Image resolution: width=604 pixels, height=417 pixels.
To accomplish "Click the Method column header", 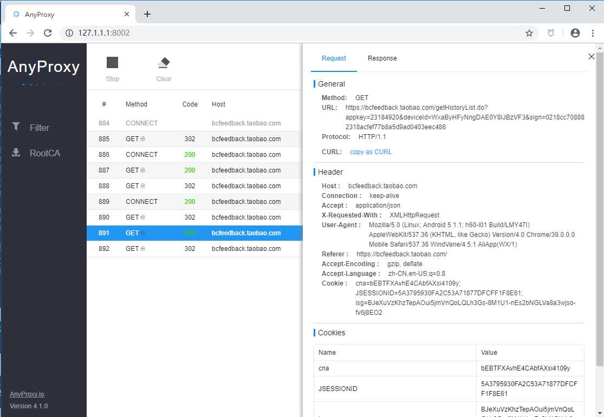I will 137,104.
